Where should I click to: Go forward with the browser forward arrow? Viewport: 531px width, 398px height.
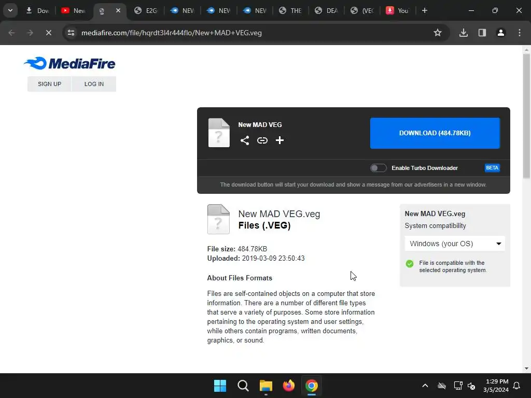tap(30, 33)
